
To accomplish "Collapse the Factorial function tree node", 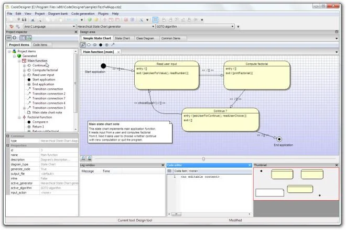I will (x=19, y=117).
